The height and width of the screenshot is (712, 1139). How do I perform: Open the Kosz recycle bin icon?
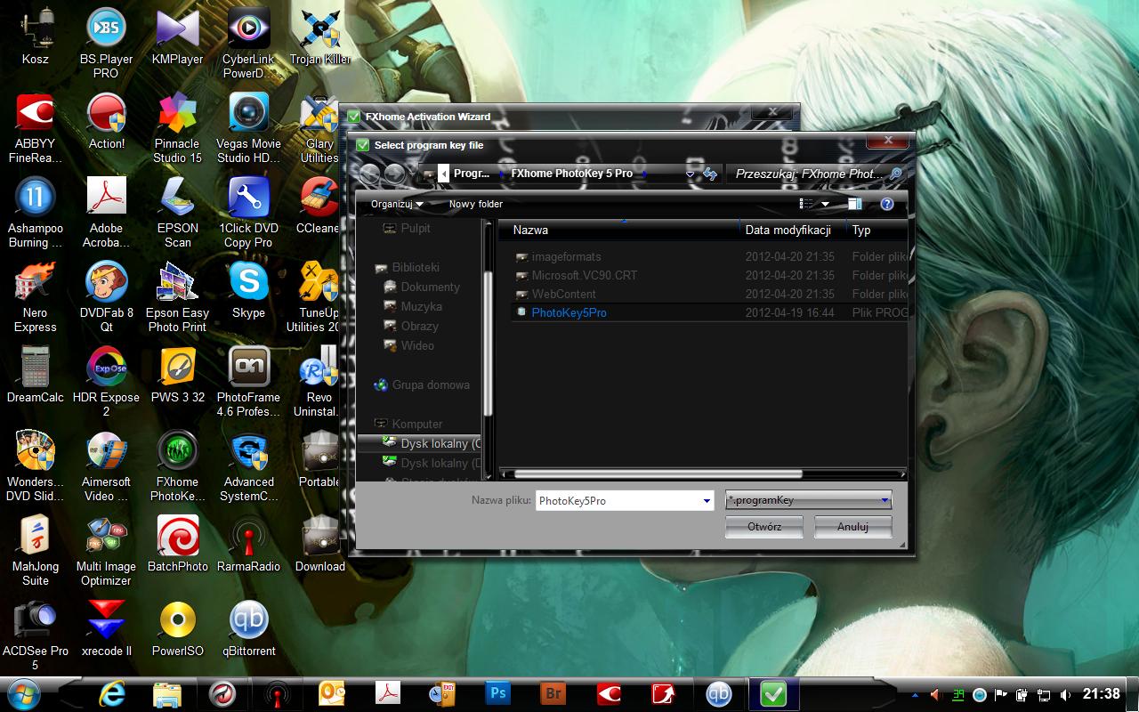pyautogui.click(x=36, y=37)
